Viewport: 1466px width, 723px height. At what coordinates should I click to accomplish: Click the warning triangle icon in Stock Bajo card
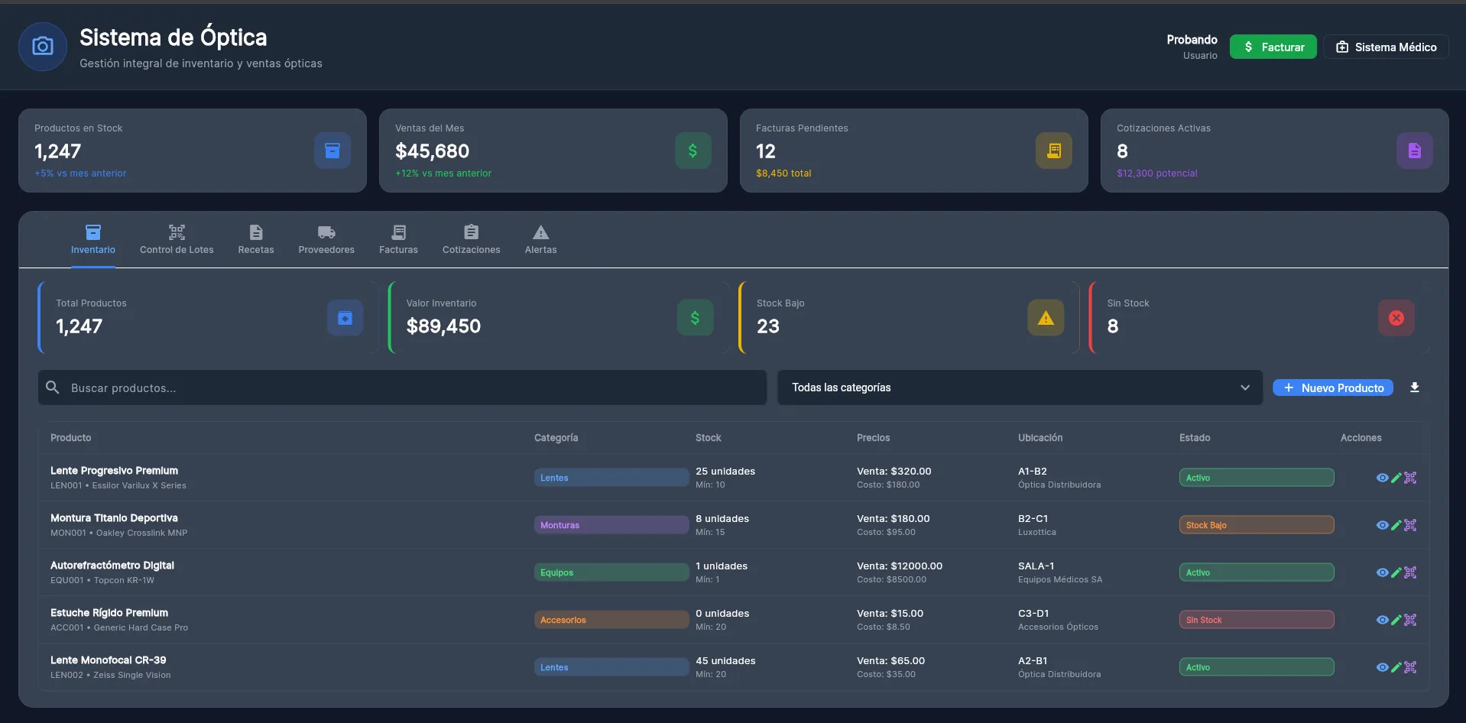tap(1046, 318)
